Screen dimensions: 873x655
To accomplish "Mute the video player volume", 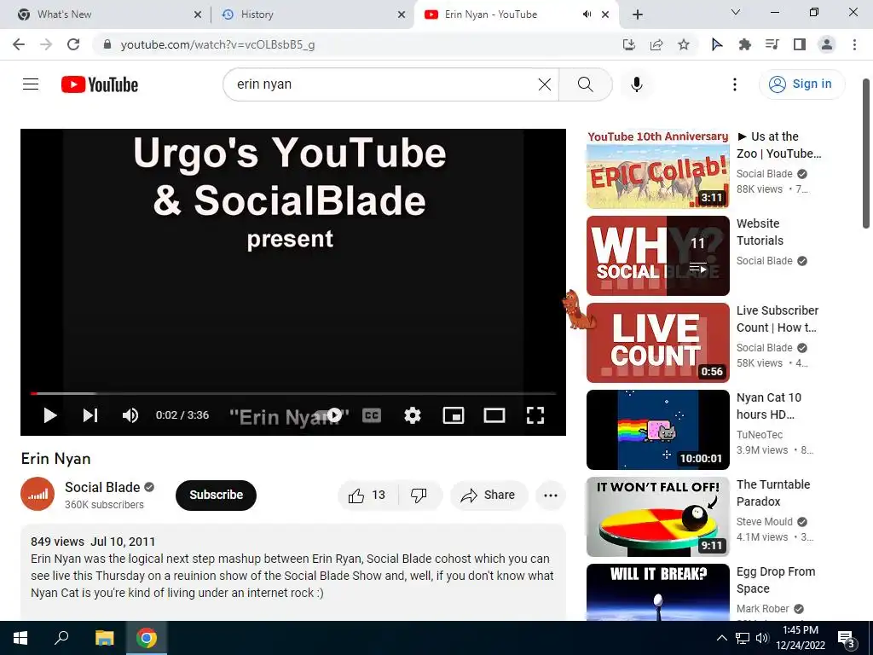I will point(130,415).
